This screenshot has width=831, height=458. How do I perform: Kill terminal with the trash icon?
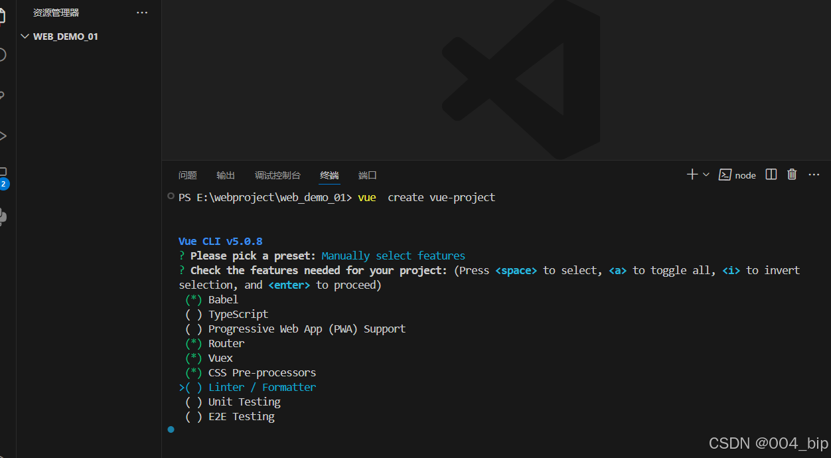(x=792, y=175)
